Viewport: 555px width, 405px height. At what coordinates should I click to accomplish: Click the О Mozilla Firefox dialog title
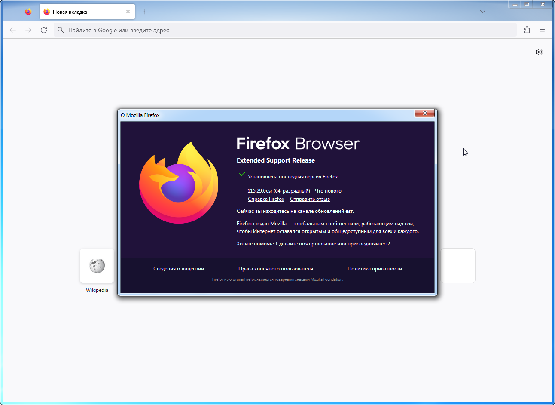click(x=140, y=115)
